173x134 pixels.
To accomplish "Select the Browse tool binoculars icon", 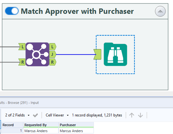I will tap(115, 54).
